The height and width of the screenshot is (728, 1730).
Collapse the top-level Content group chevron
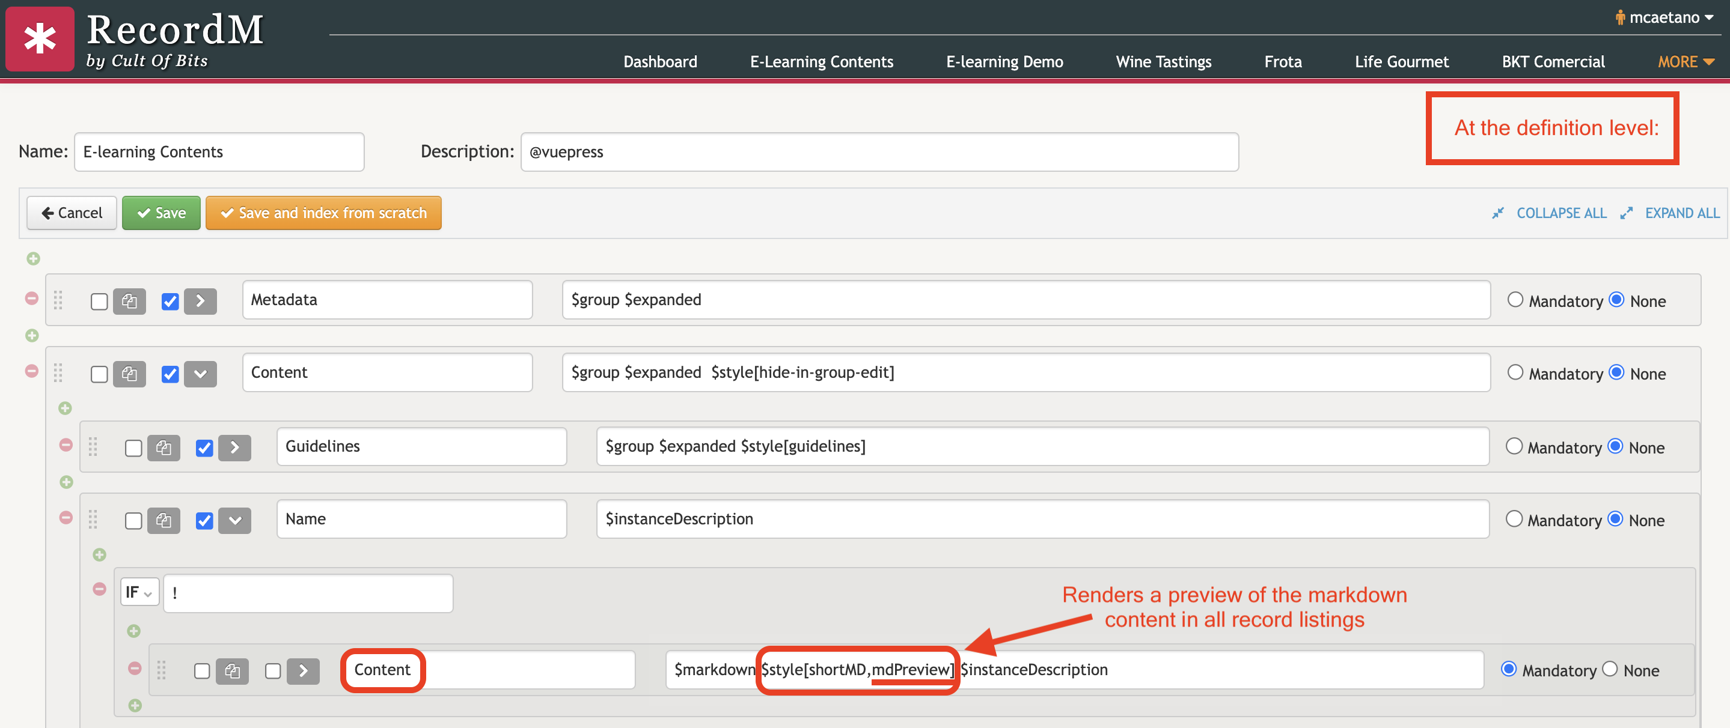click(201, 374)
